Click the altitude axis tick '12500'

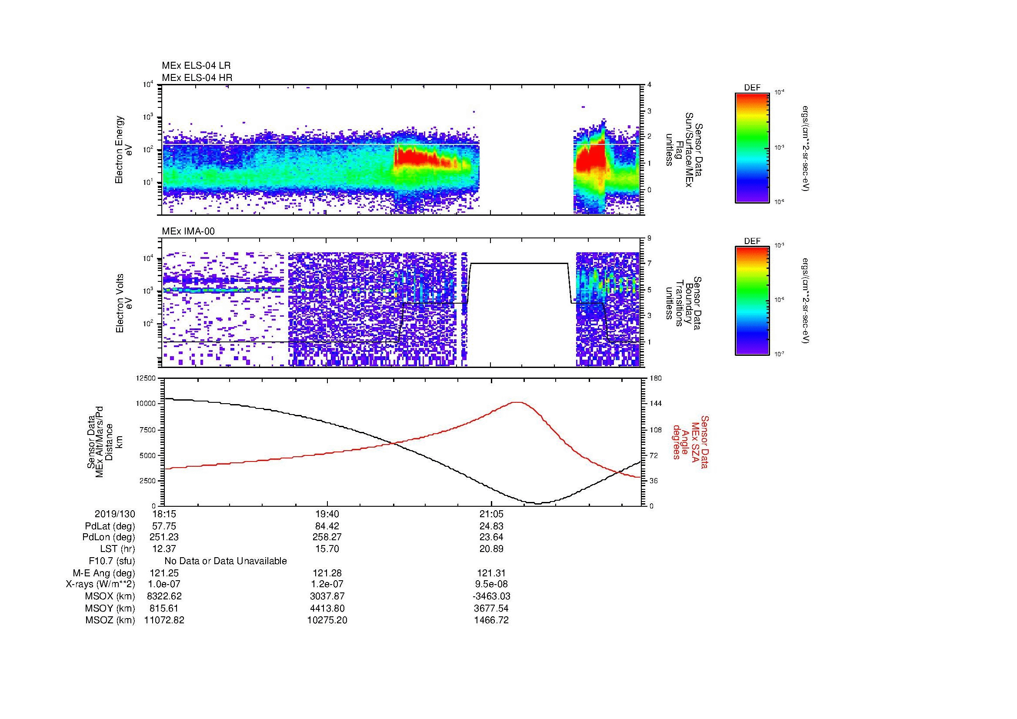(147, 378)
